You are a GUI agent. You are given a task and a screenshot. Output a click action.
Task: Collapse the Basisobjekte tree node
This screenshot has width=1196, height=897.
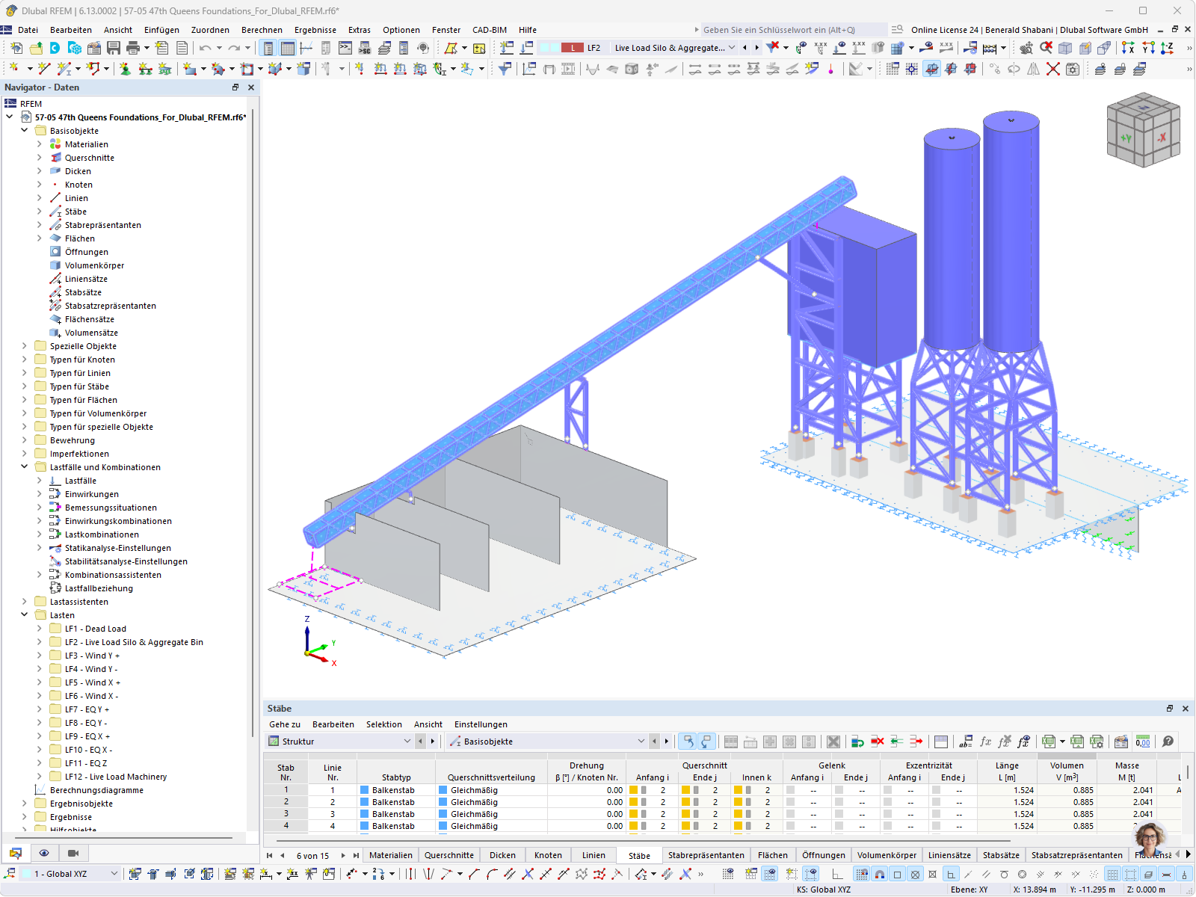(24, 130)
